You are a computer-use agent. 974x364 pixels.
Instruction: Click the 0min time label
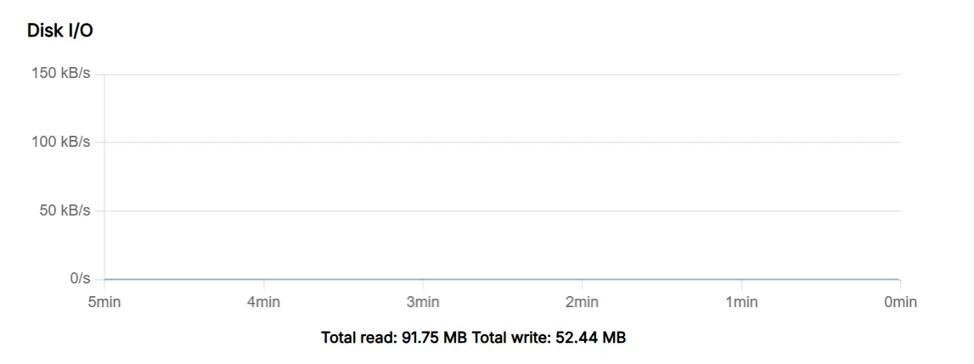(x=900, y=302)
